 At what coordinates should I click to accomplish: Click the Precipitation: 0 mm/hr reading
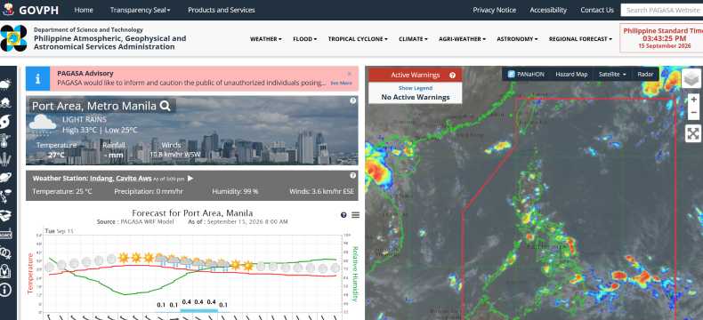[x=149, y=191]
